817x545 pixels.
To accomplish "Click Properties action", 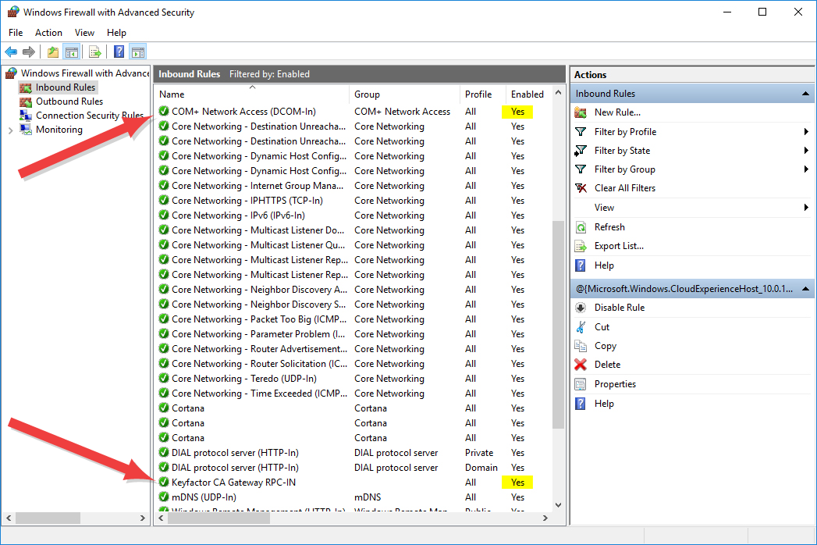I will click(615, 384).
